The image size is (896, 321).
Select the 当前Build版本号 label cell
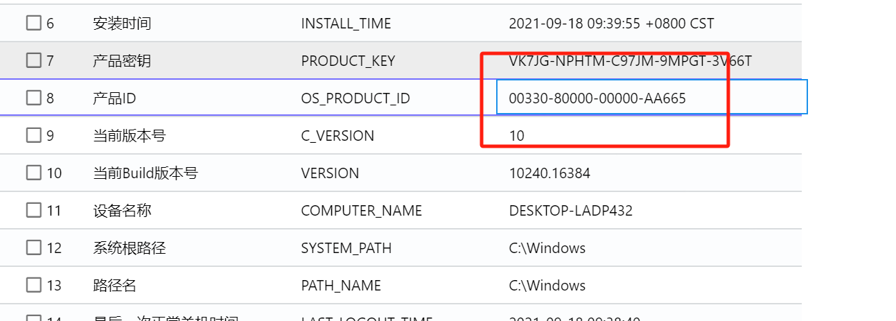(x=146, y=173)
